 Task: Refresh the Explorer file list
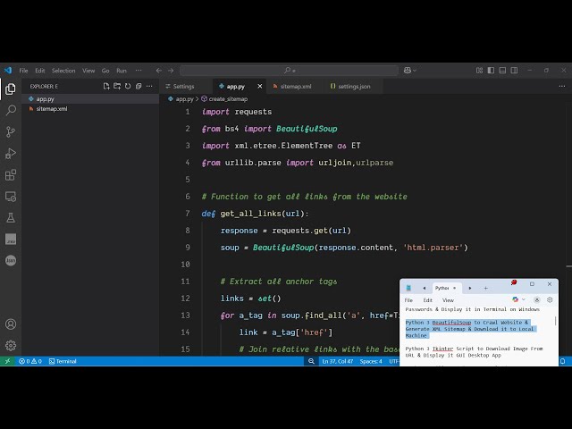coord(128,86)
